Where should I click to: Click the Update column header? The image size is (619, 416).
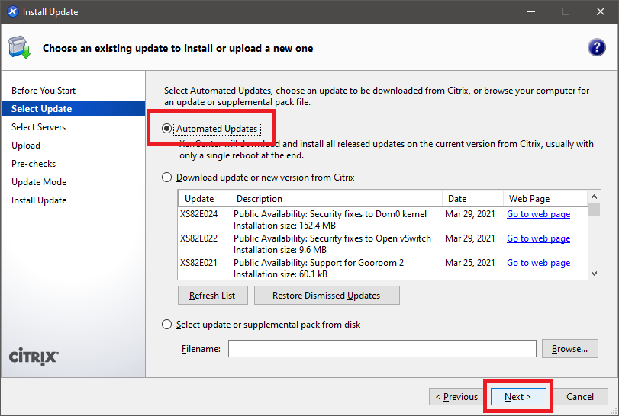pos(199,199)
